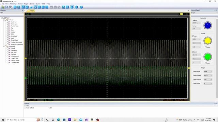Click the blue icon right of refresh arrow

click(x=67, y=7)
